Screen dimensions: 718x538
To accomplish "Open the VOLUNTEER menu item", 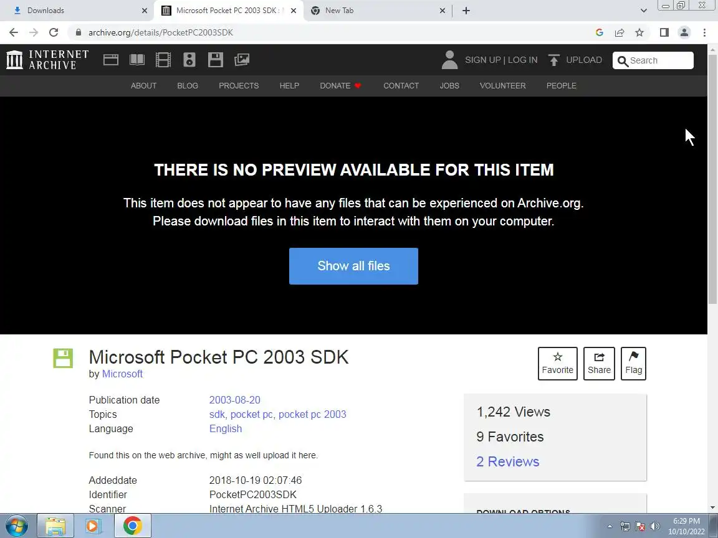I will pyautogui.click(x=503, y=86).
